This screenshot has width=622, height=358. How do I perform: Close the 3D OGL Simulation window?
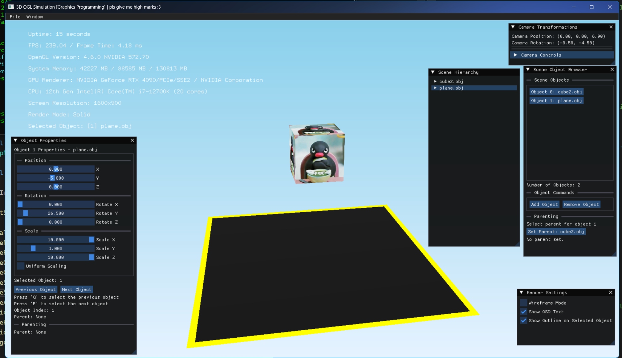(x=610, y=7)
